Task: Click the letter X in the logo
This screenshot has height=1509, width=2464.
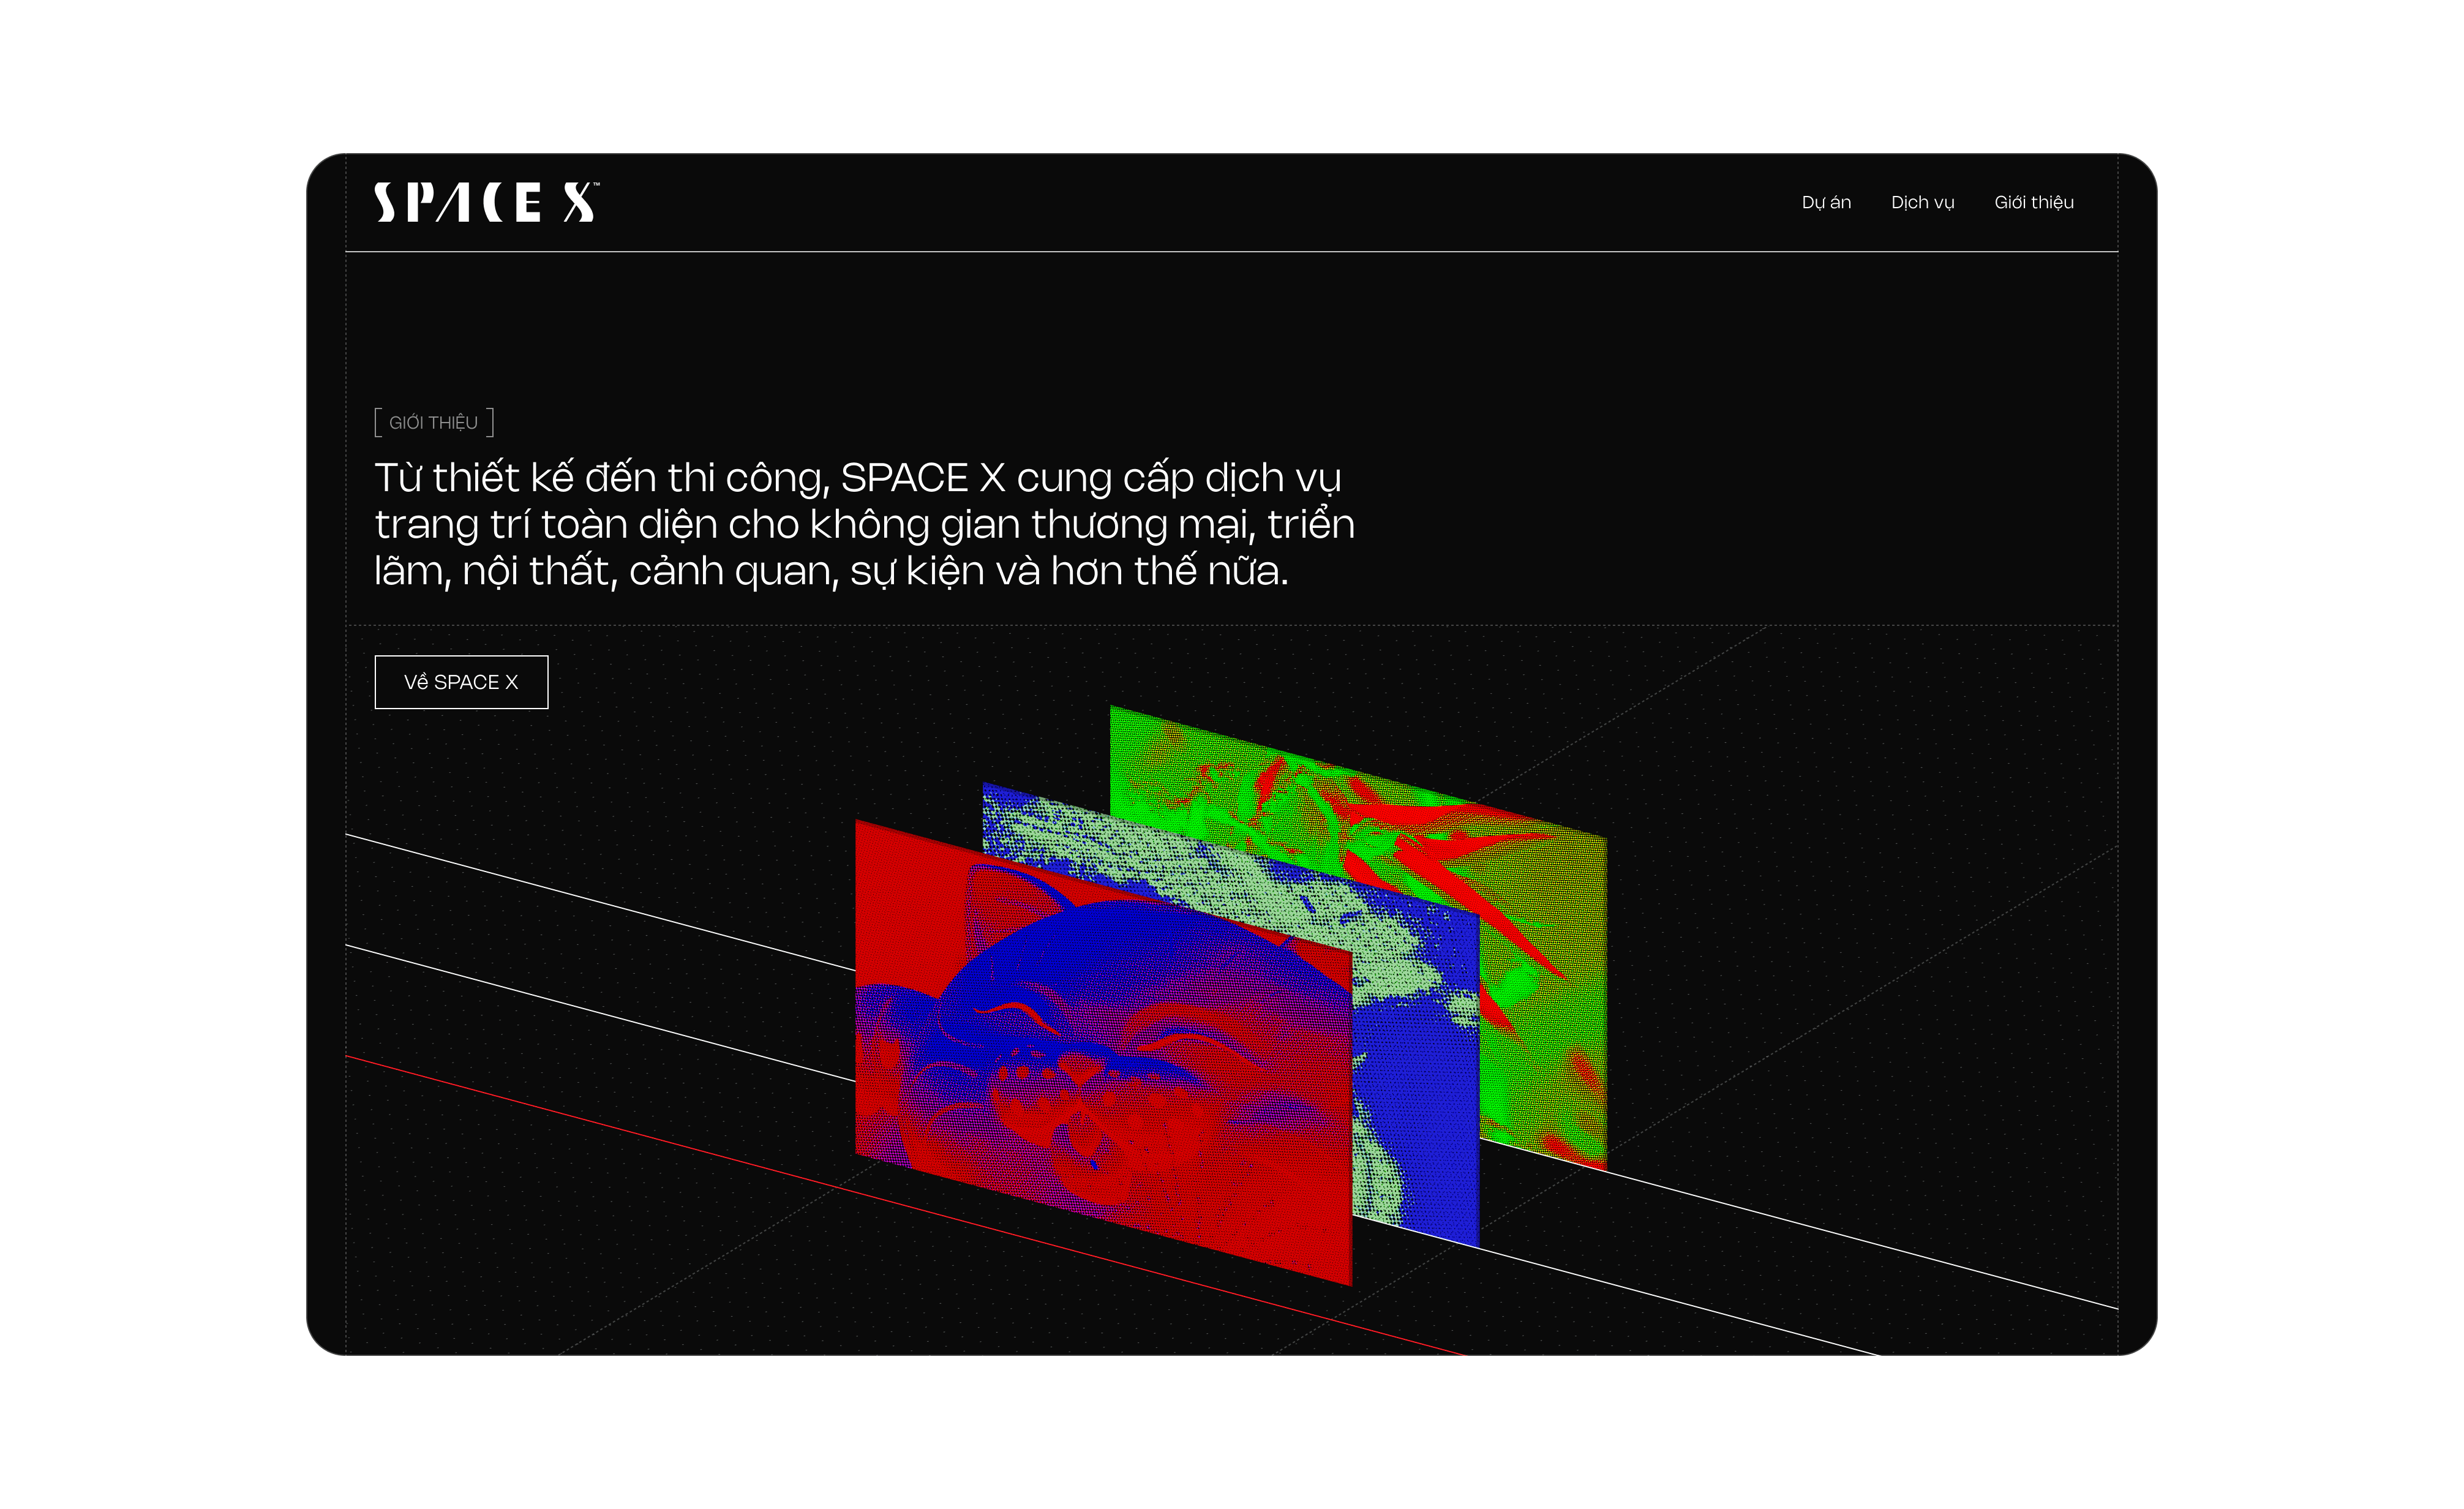Action: [578, 202]
